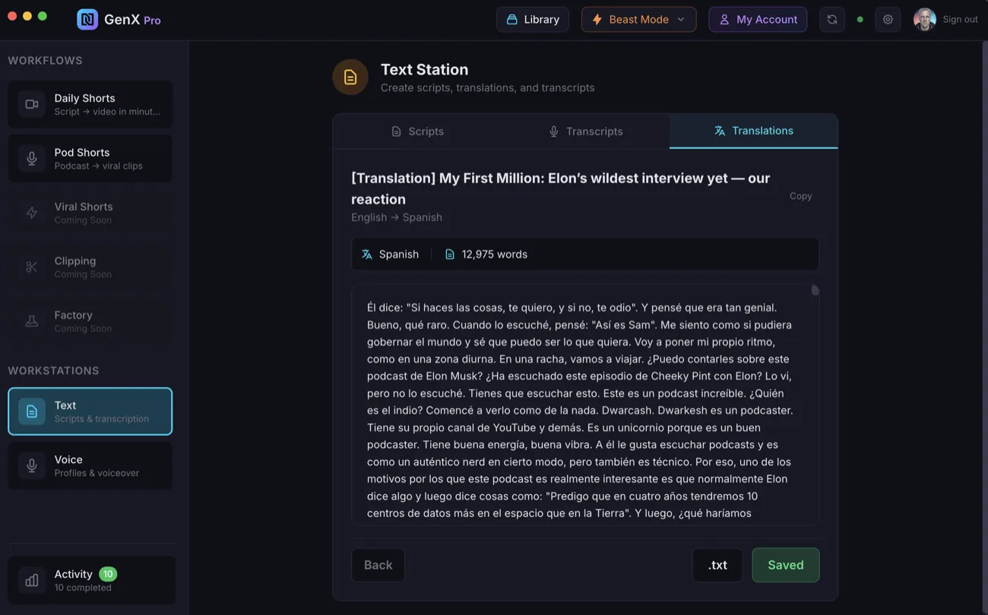Click the translation text scrollbar thumb
Screen dimensions: 988x615
[815, 290]
